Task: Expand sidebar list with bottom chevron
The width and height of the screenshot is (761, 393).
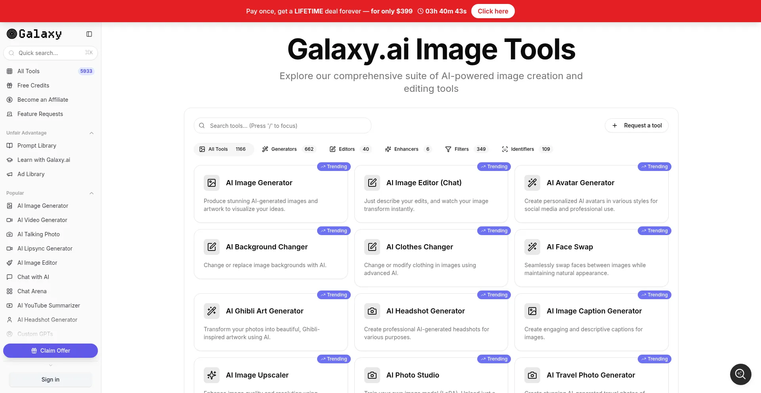Action: (x=51, y=365)
